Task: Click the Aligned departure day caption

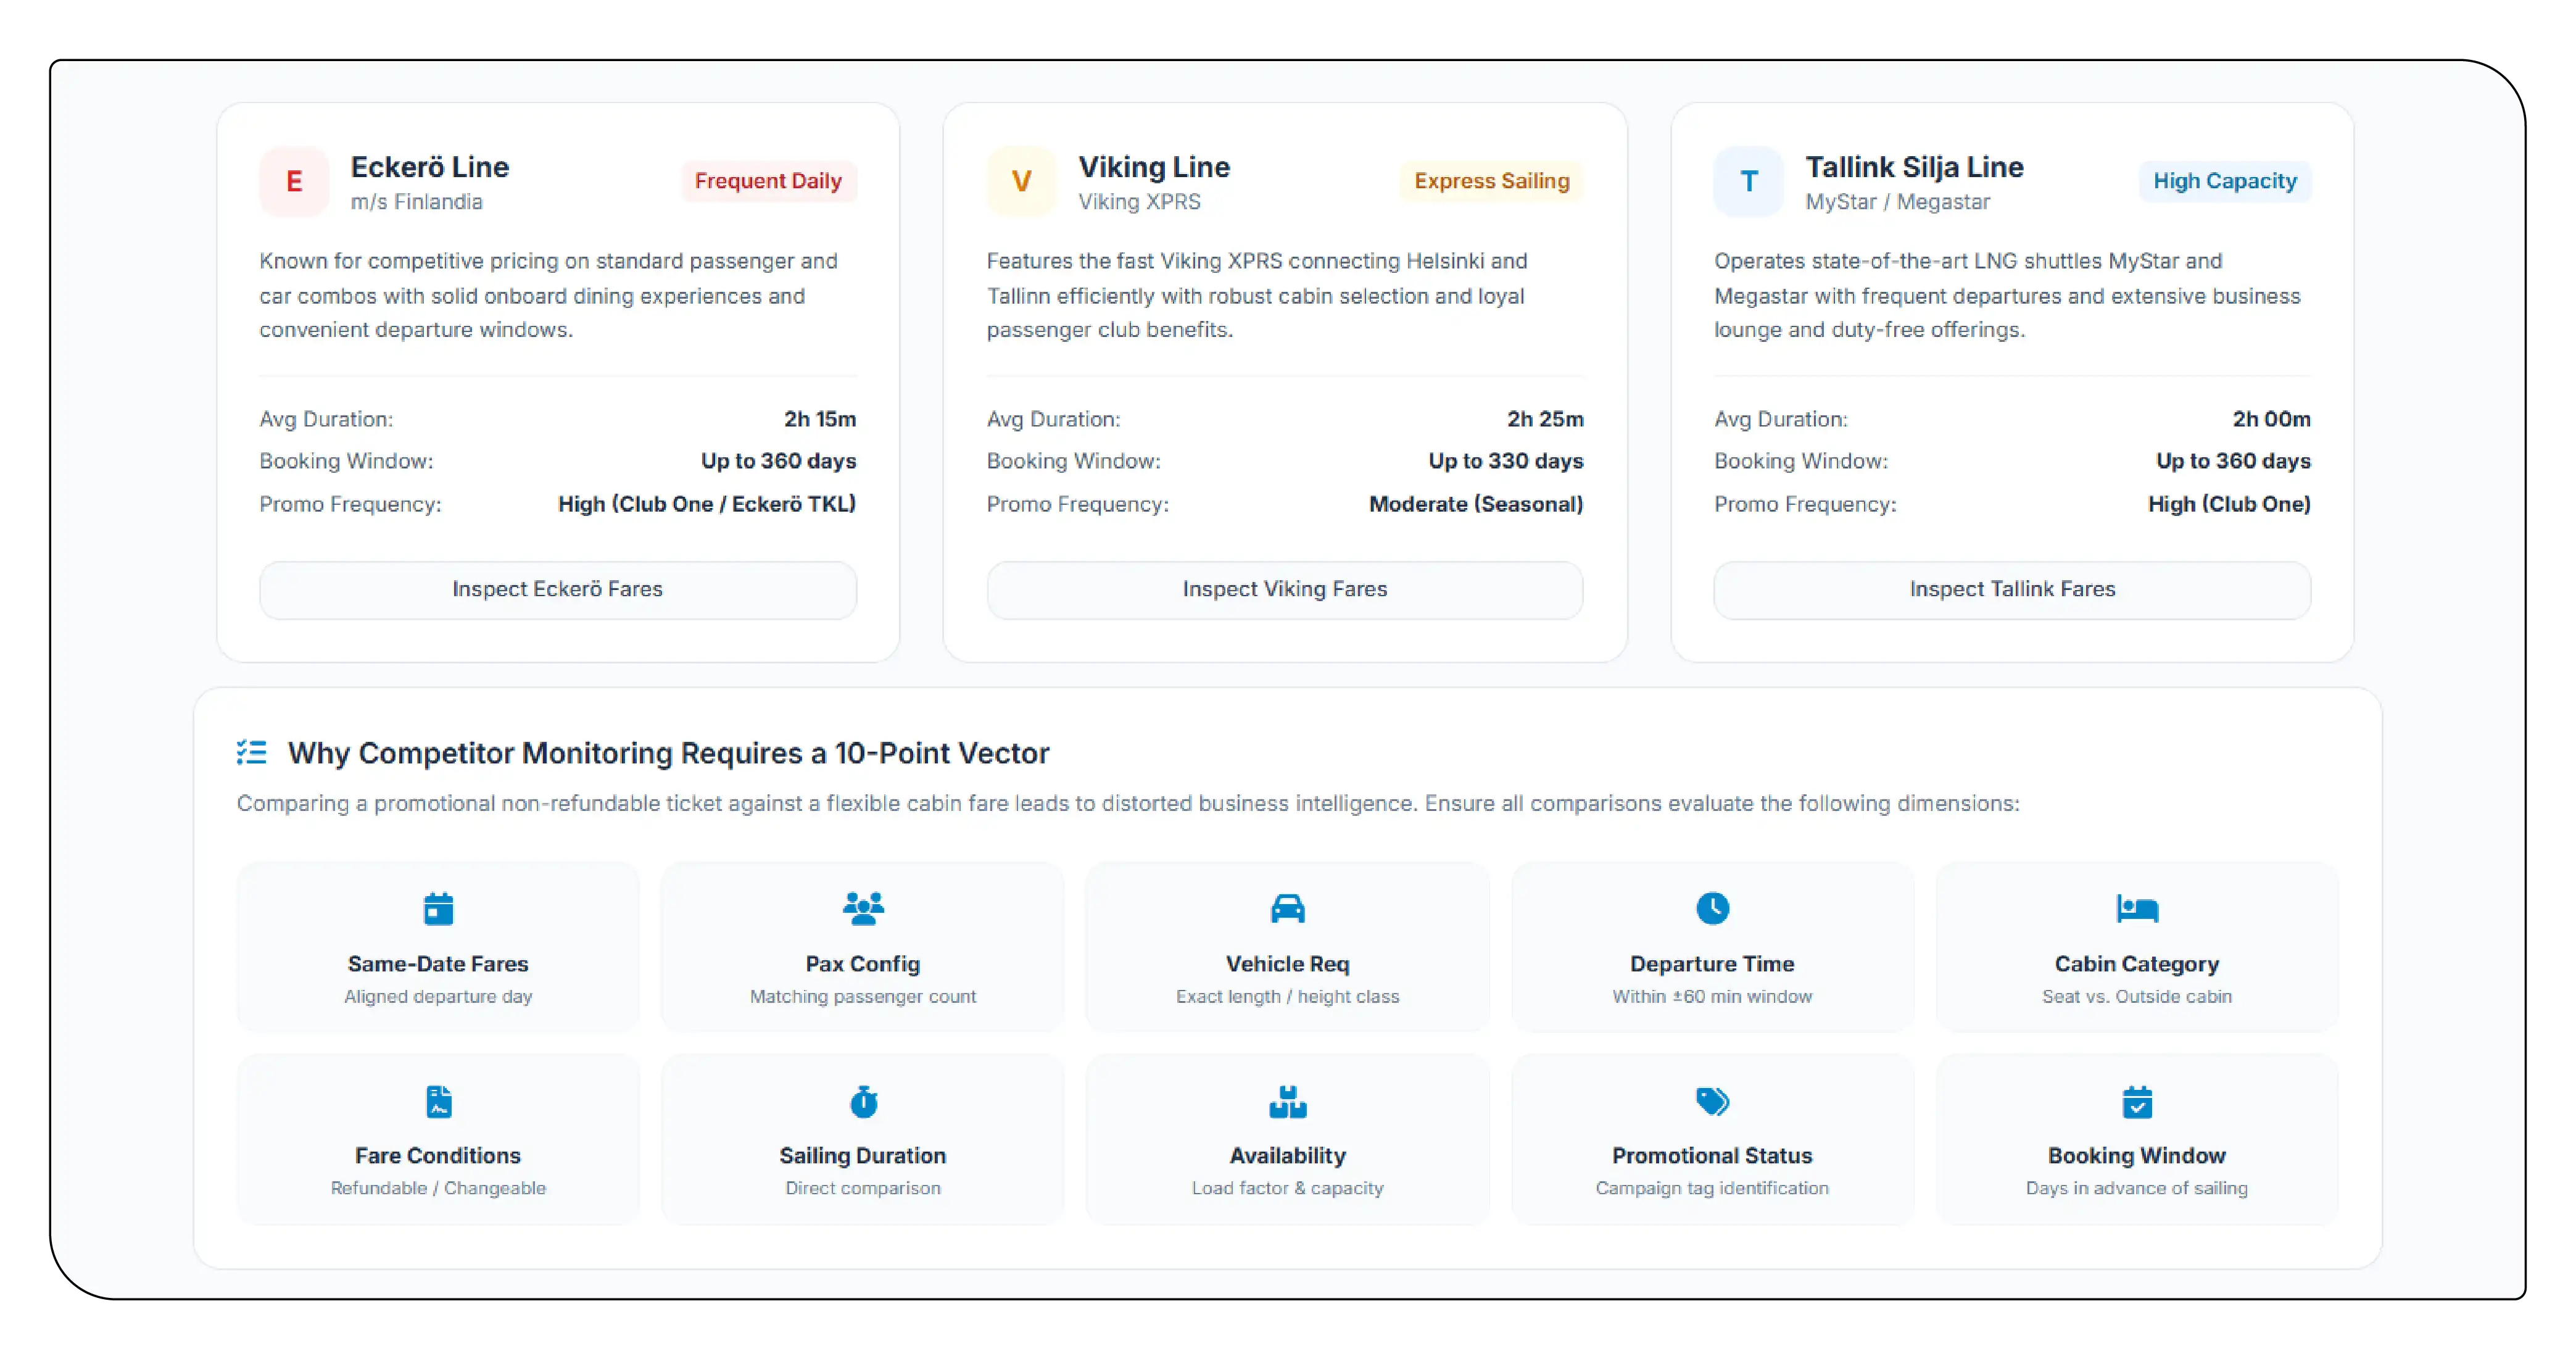Action: tap(438, 996)
